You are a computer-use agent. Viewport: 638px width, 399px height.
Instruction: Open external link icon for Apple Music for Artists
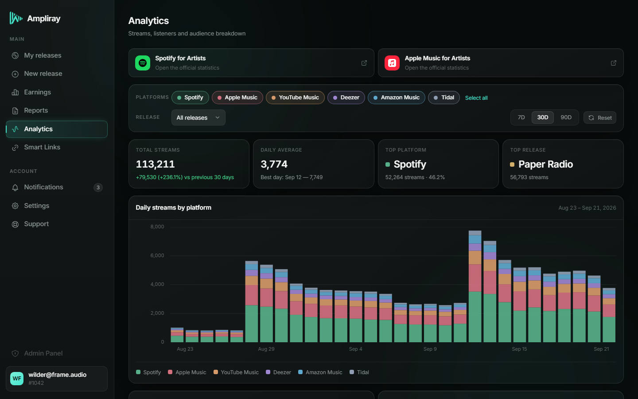tap(614, 63)
